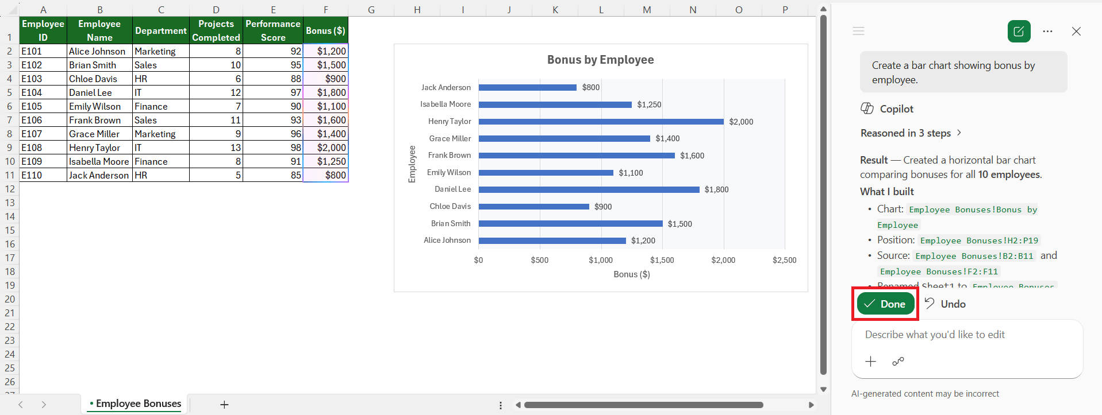Select row 1 header
Viewport: 1102px width, 415px height.
[9, 30]
